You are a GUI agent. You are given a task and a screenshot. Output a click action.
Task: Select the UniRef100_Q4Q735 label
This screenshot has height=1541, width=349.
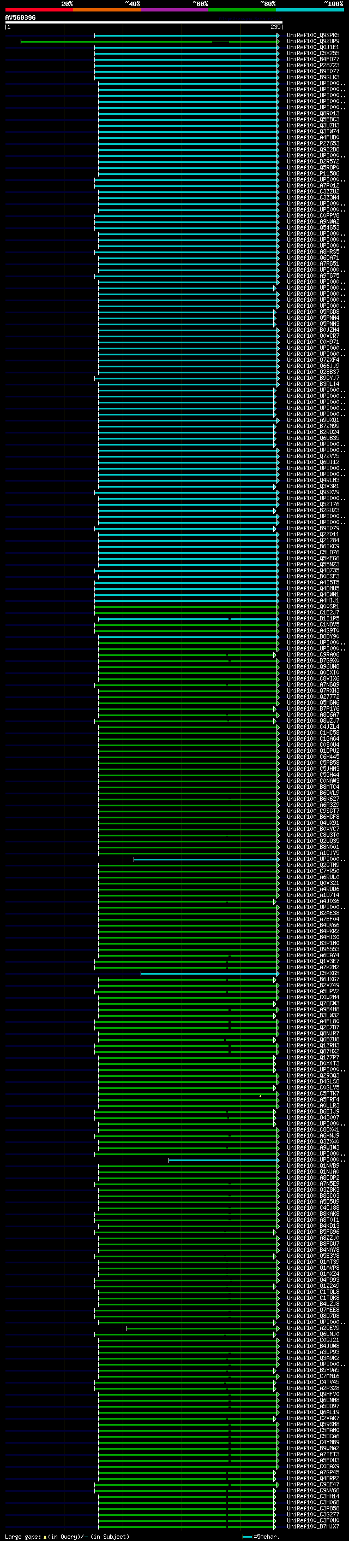pos(313,570)
